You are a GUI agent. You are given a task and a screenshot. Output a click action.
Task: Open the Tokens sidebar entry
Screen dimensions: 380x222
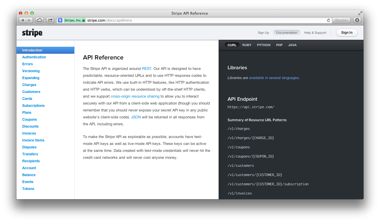click(28, 189)
